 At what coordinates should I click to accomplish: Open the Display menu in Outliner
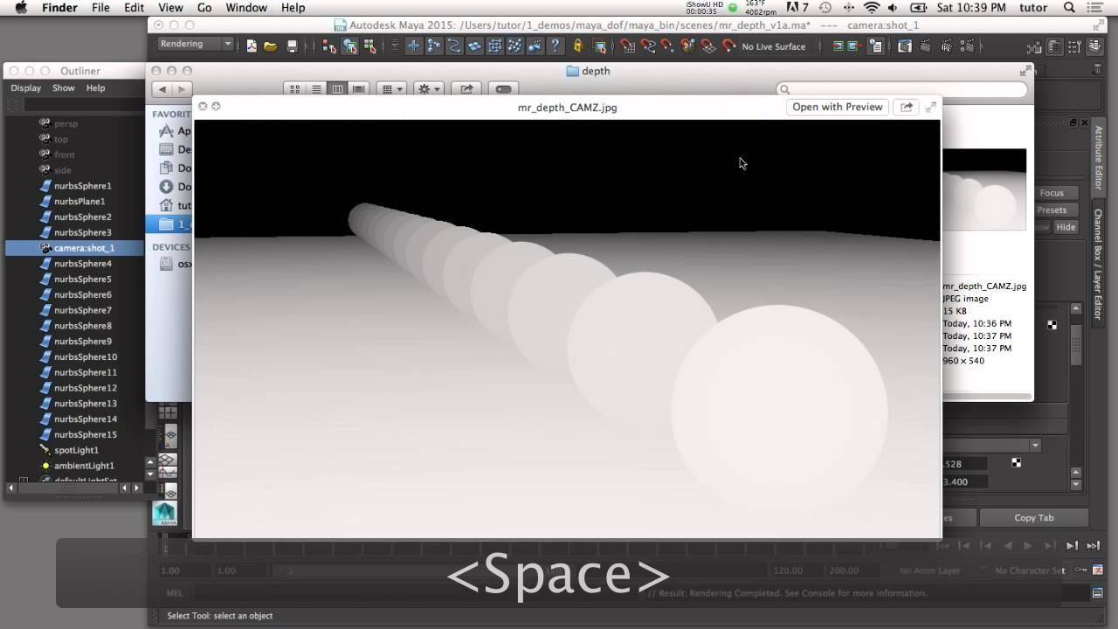tap(26, 87)
